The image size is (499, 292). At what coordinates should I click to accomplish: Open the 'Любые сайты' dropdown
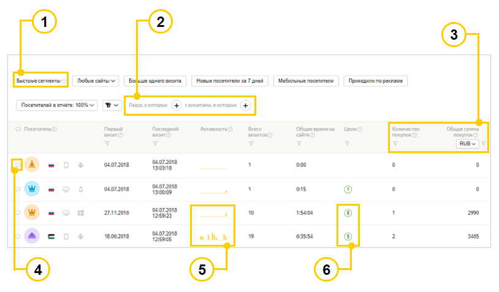94,81
